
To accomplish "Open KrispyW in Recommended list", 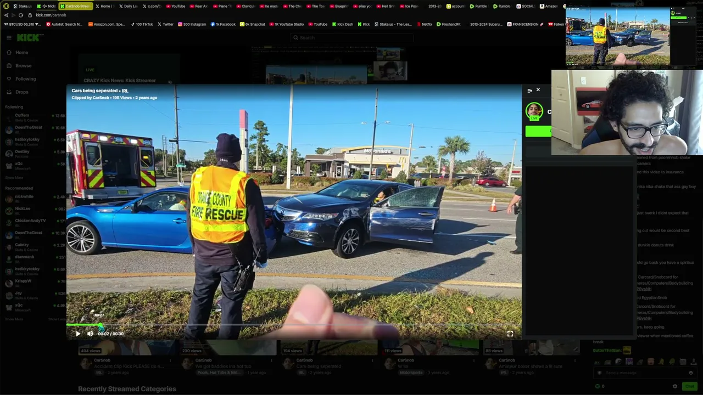I will click(x=35, y=283).
